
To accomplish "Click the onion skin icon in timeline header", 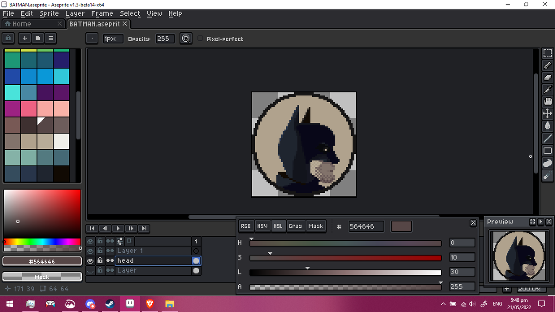I will pos(129,241).
